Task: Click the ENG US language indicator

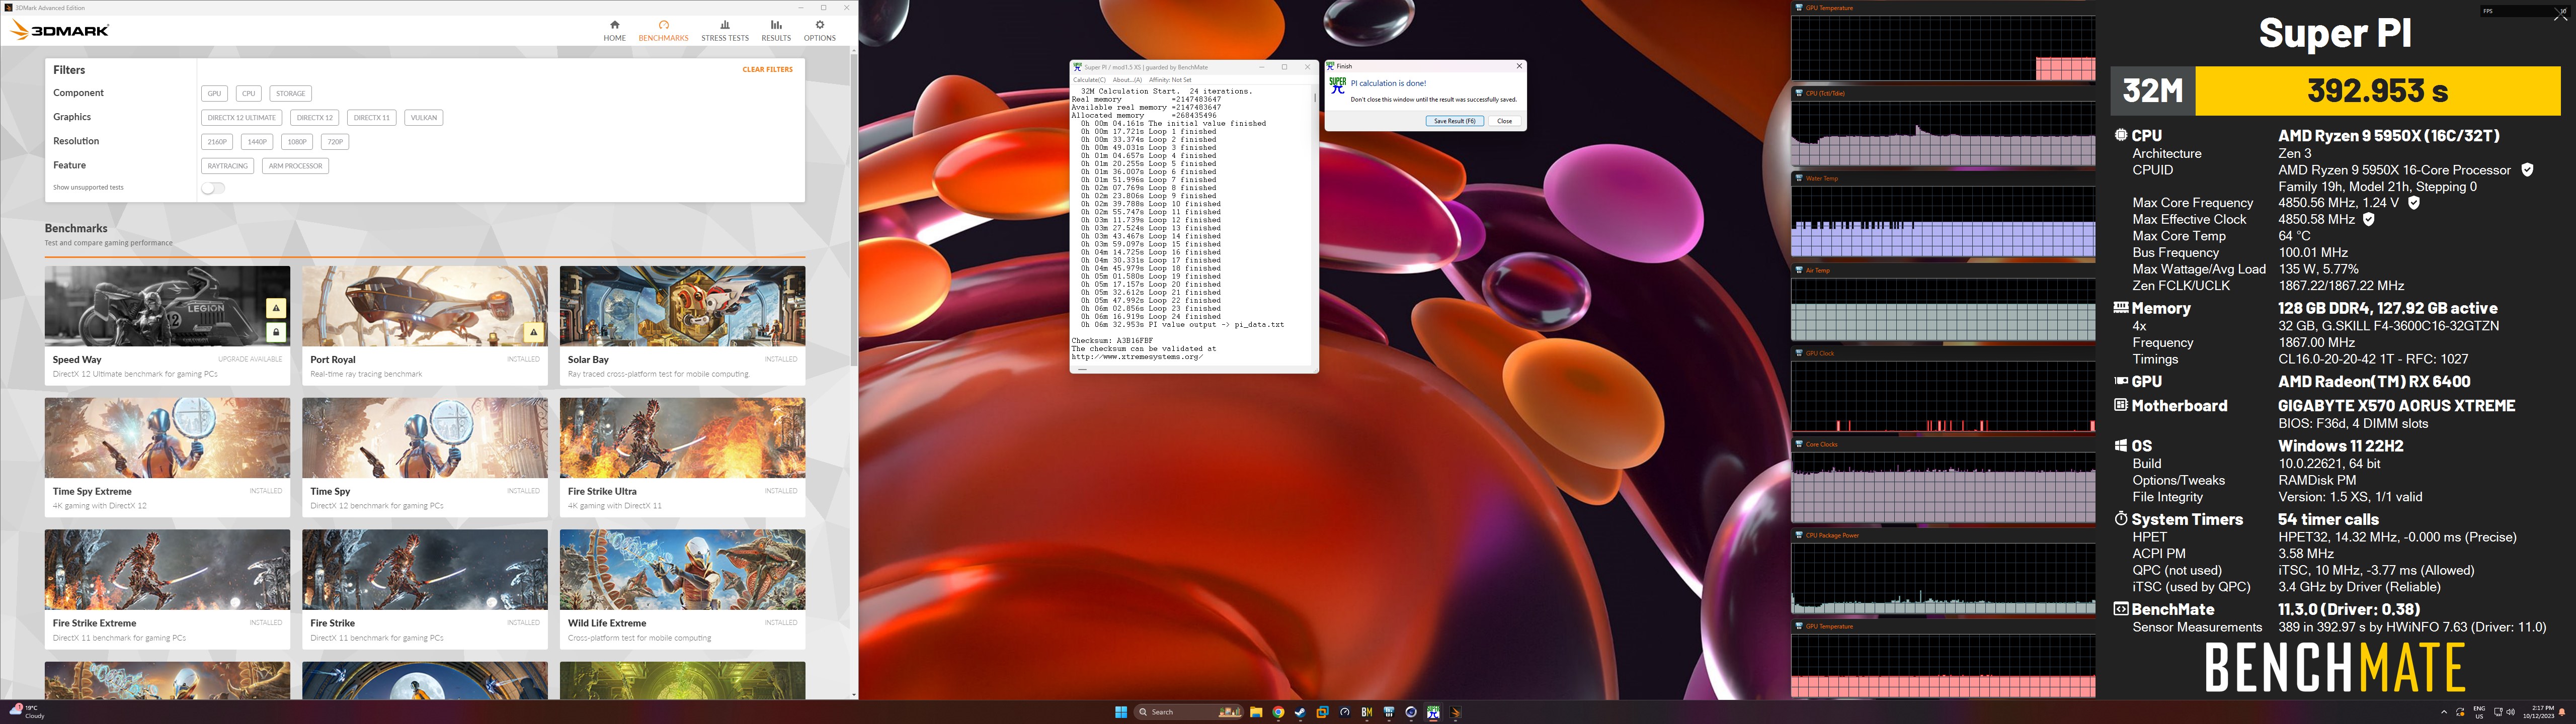Action: point(2479,713)
